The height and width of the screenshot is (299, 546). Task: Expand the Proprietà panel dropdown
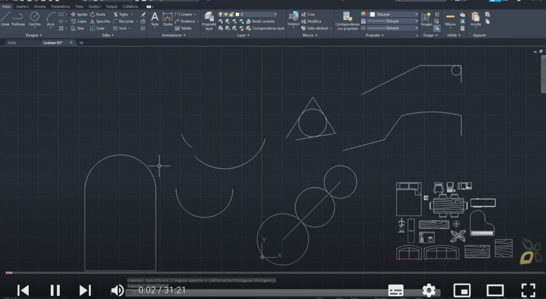pyautogui.click(x=374, y=35)
